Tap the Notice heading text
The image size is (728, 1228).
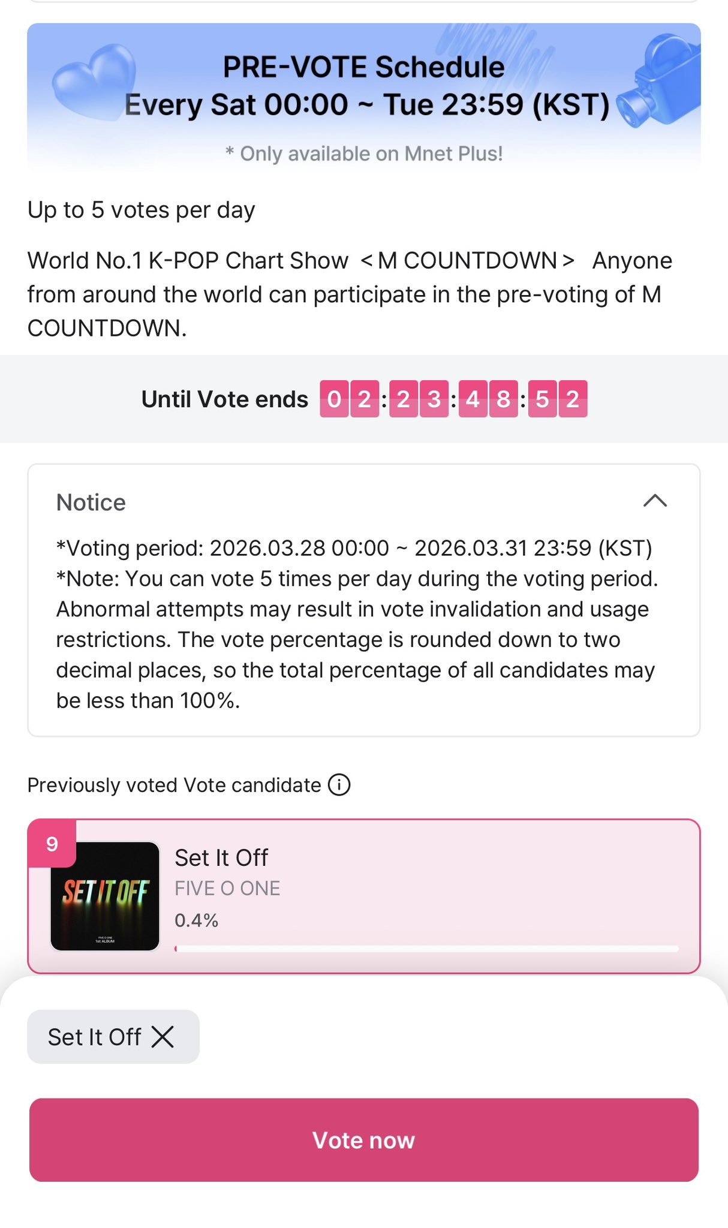(x=91, y=502)
